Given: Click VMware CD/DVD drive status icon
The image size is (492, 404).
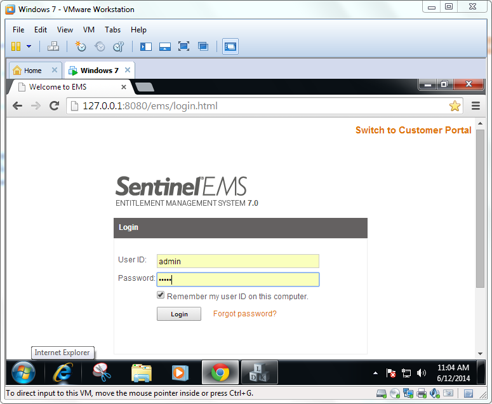Looking at the screenshot, I should pos(395,393).
